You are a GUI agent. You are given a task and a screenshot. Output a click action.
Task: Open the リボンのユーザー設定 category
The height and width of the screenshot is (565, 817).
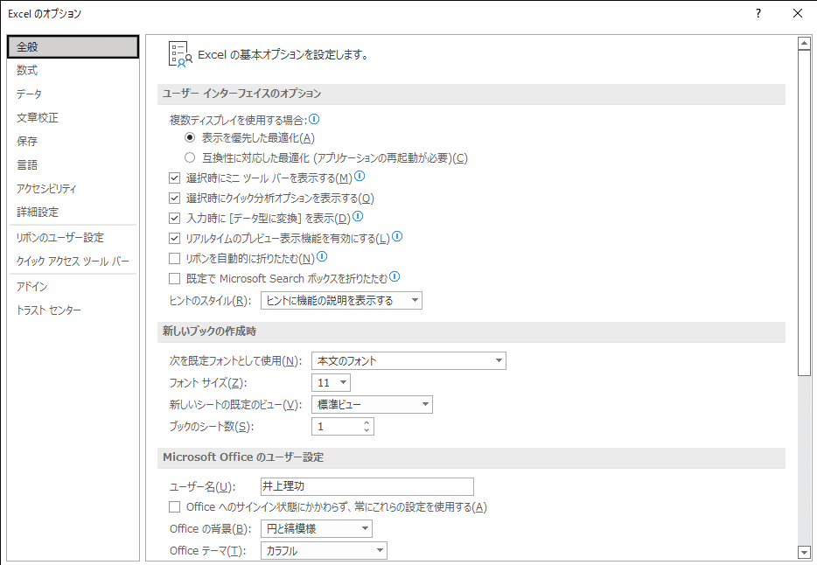[x=60, y=237]
